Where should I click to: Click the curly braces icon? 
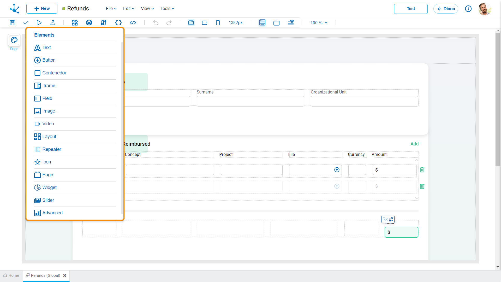118,23
